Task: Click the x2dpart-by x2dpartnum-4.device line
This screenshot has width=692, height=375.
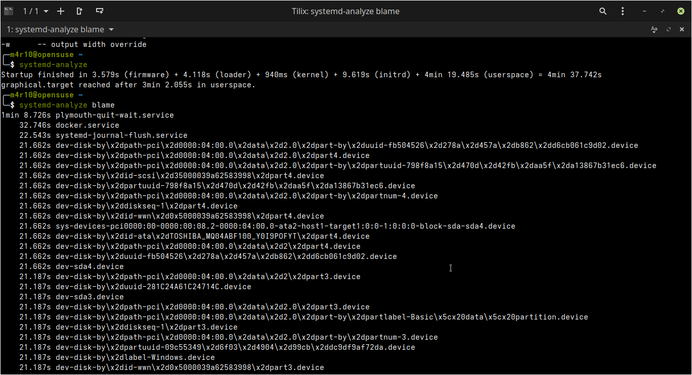Action: 229,196
